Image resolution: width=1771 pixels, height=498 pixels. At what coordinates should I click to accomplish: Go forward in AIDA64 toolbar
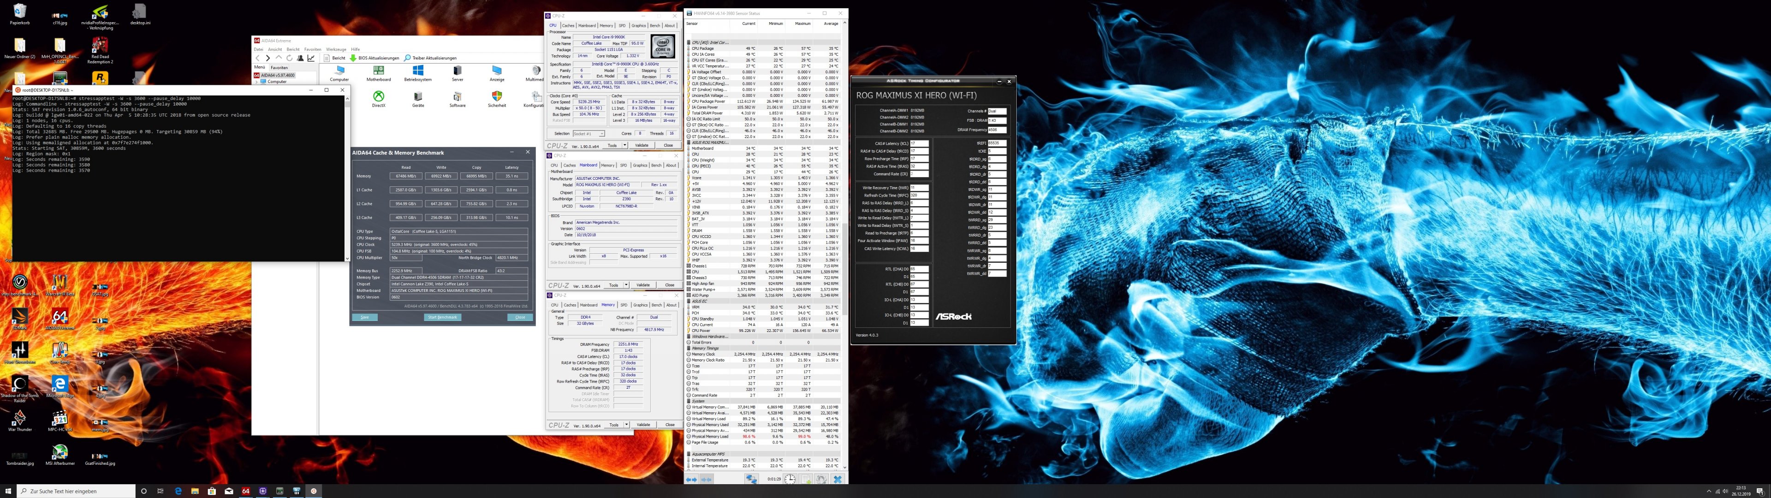coord(268,59)
